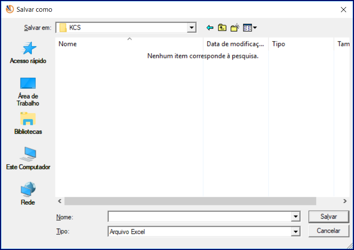The image size is (354, 250).
Task: Click the horizontal scrollbar thumb
Action: [191, 201]
